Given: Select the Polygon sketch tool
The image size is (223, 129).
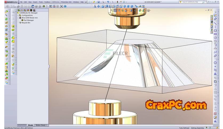Looking at the screenshot, I should 215,63.
